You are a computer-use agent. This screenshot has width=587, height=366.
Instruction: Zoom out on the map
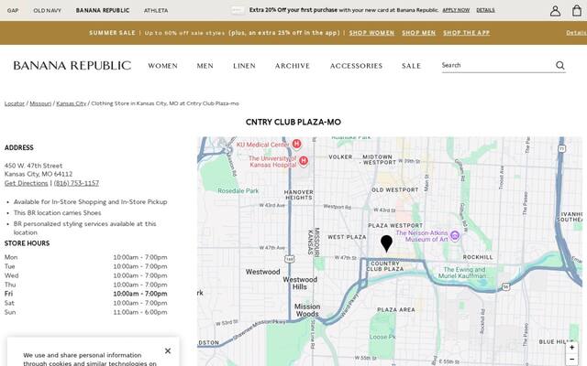click(x=571, y=359)
